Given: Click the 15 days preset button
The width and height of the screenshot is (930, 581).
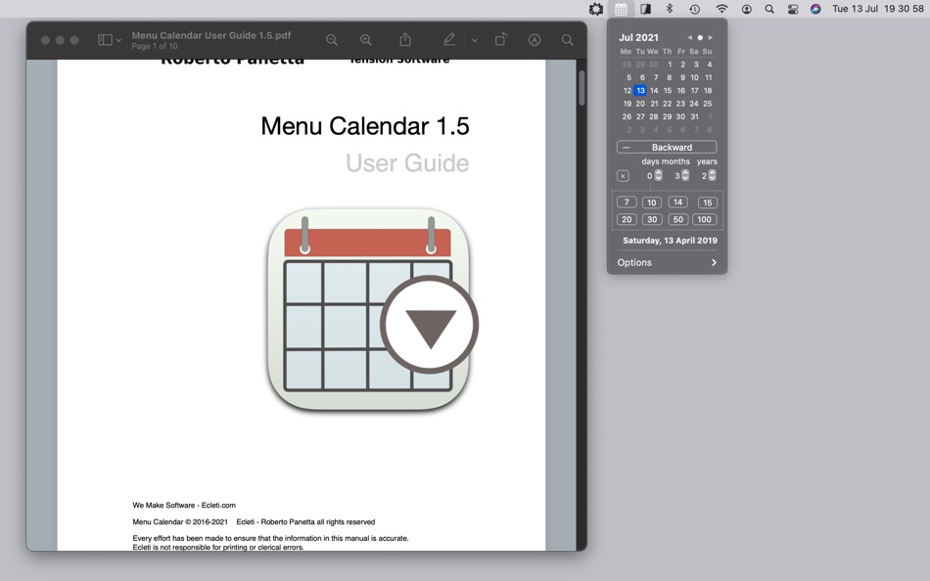Looking at the screenshot, I should [707, 202].
